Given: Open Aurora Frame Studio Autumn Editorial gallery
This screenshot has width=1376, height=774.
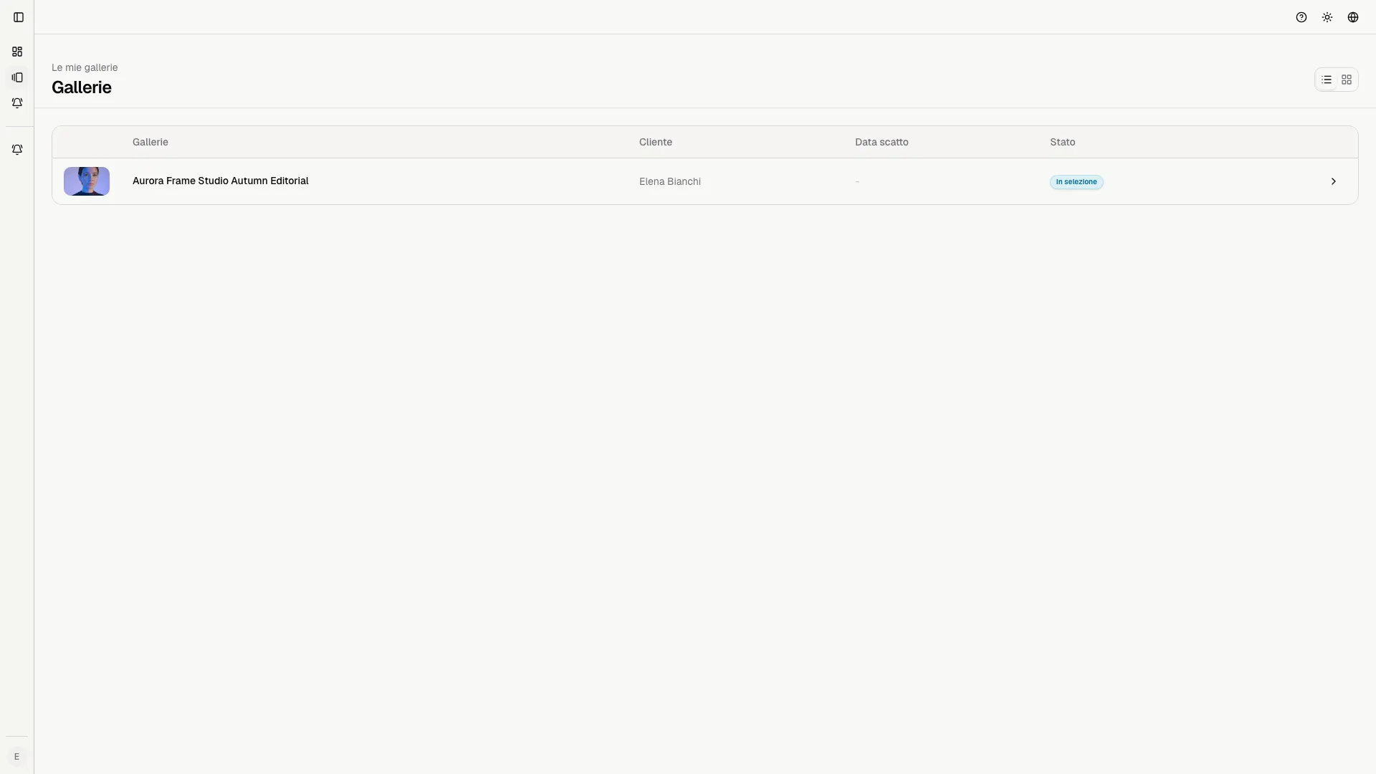Looking at the screenshot, I should 221,181.
